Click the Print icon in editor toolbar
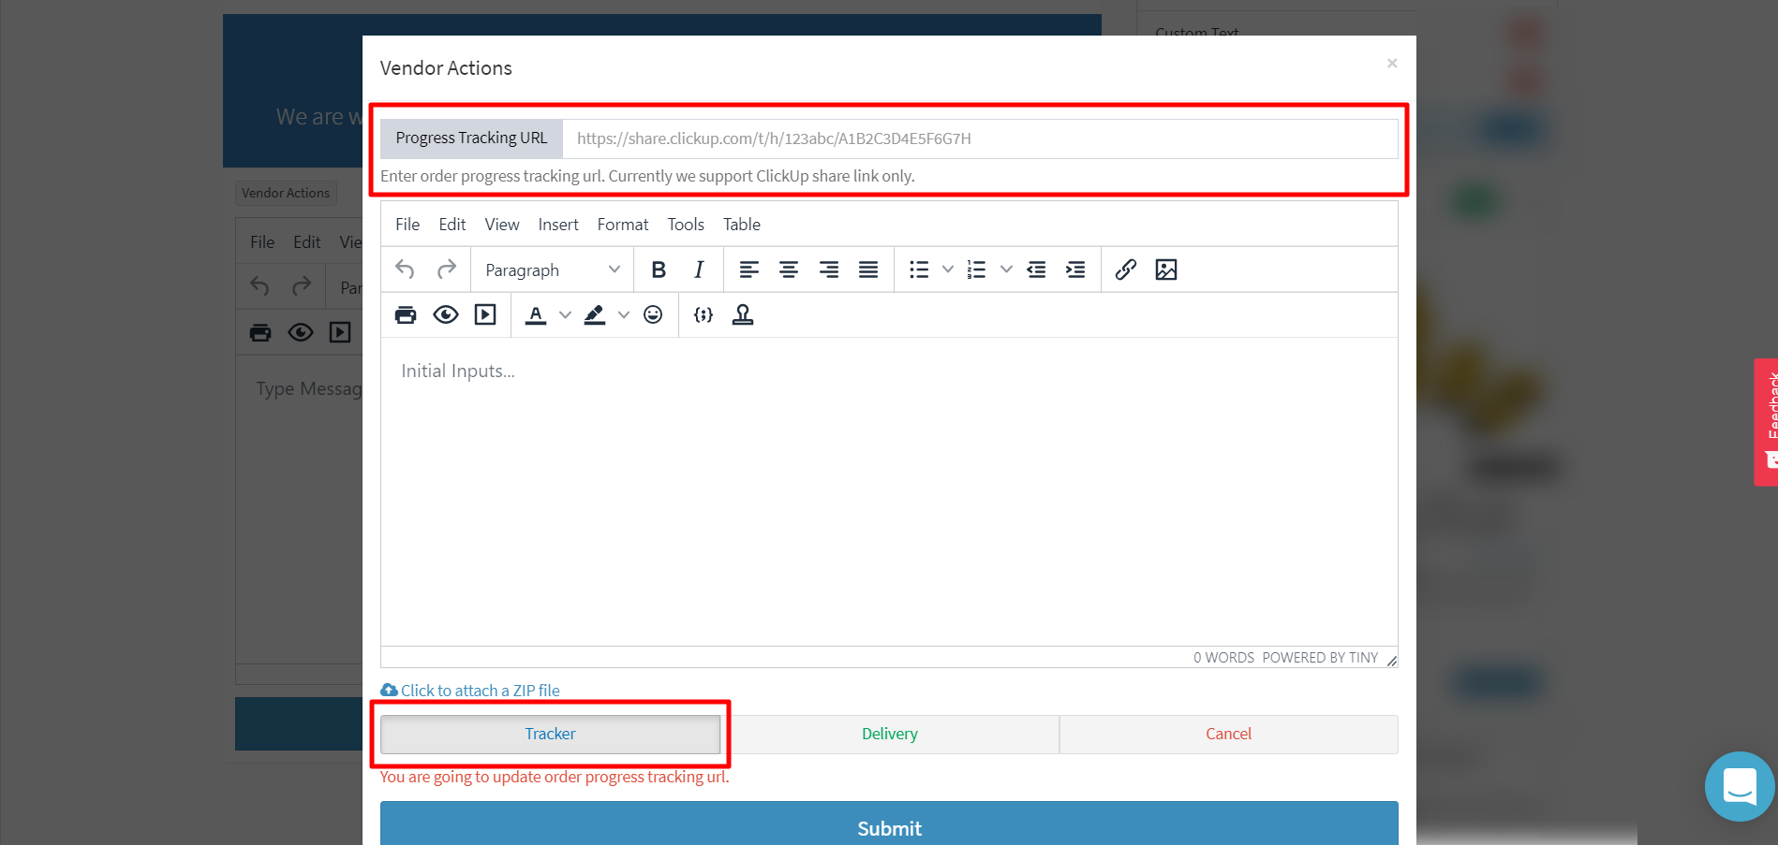Viewport: 1778px width, 845px height. coord(406,315)
